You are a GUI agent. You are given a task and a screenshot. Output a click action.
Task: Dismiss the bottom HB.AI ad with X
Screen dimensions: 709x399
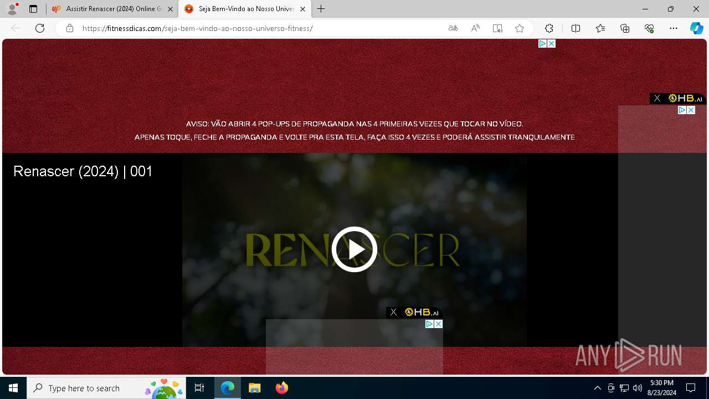tap(393, 313)
